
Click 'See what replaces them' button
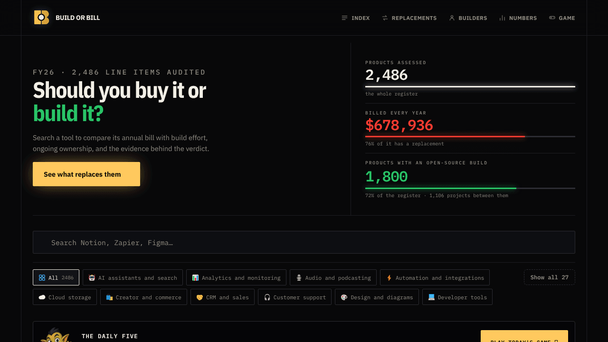pos(86,174)
